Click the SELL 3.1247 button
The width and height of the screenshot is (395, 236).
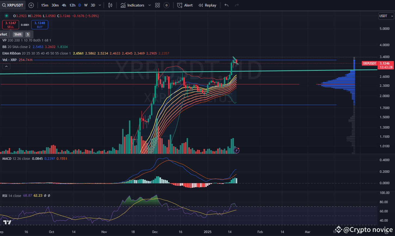(x=10, y=24)
